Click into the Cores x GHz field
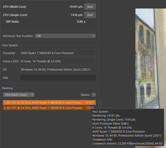This screenshot has width=166, height=148. coord(58,61)
